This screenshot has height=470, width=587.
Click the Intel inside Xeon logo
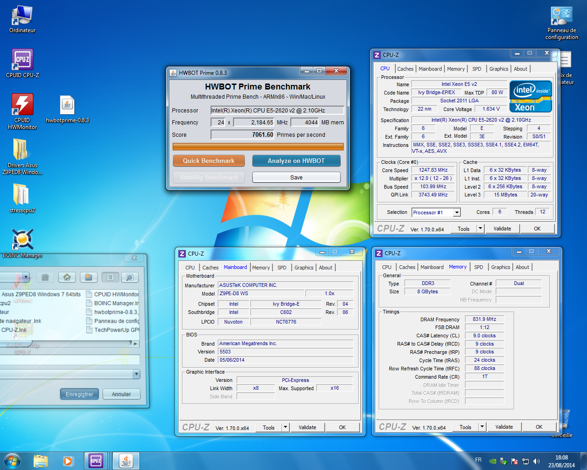(x=531, y=96)
